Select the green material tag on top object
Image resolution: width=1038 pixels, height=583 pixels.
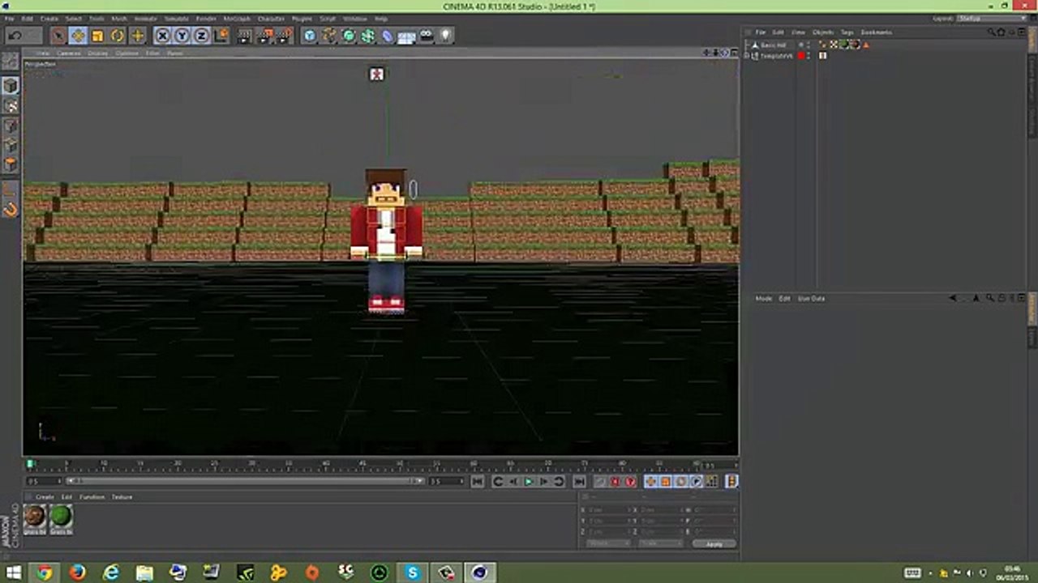pos(843,45)
